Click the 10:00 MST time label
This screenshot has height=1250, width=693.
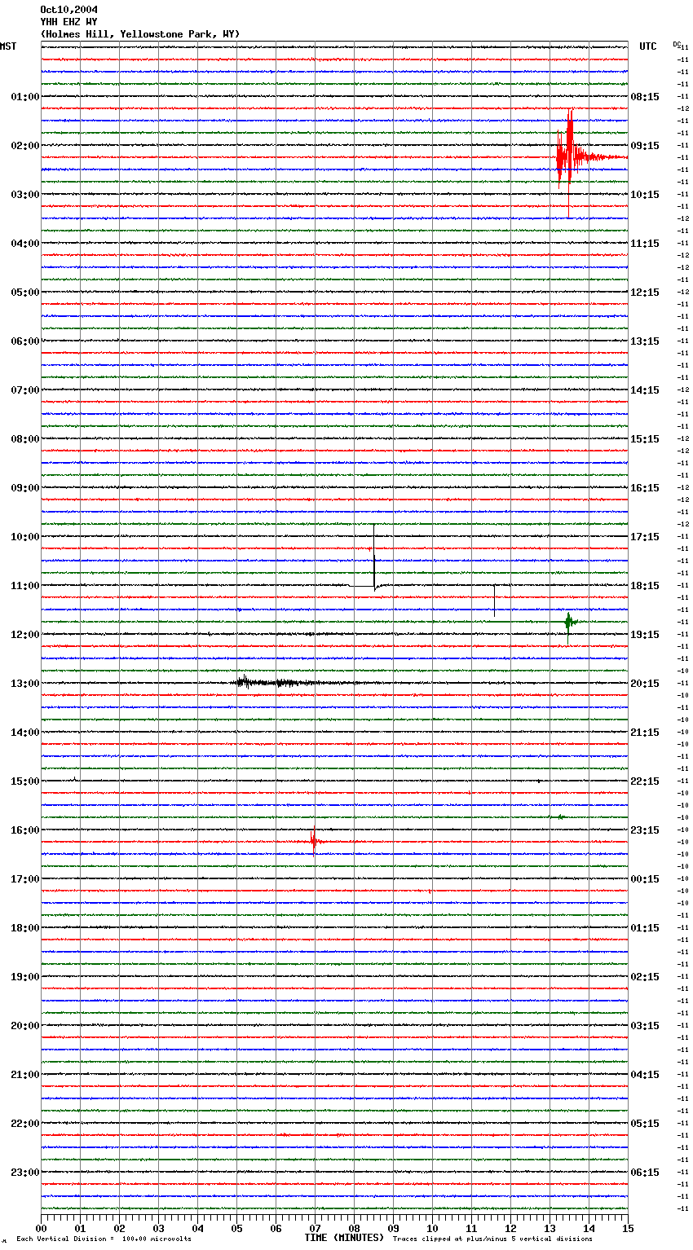25,537
